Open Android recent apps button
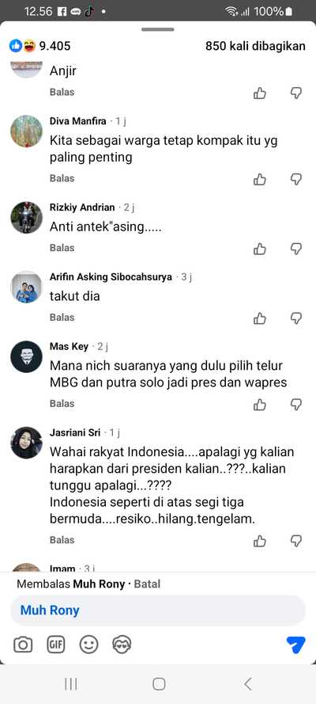The height and width of the screenshot is (704, 316). click(x=71, y=683)
